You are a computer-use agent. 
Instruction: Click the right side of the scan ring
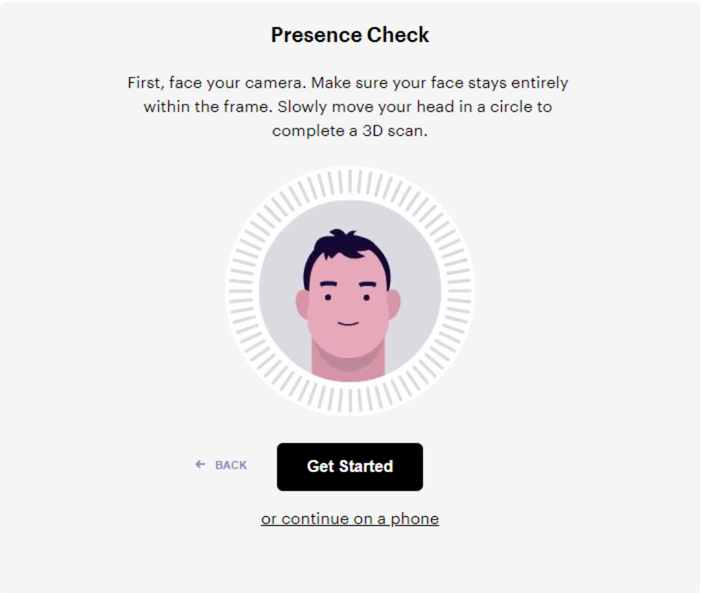click(458, 291)
